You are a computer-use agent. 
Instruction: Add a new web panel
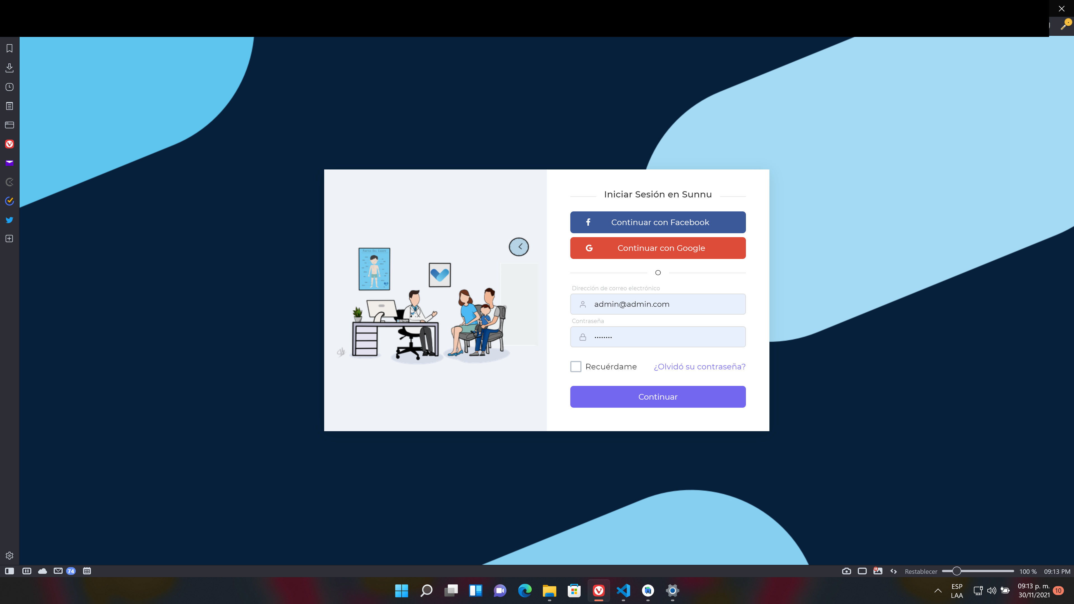(x=9, y=239)
